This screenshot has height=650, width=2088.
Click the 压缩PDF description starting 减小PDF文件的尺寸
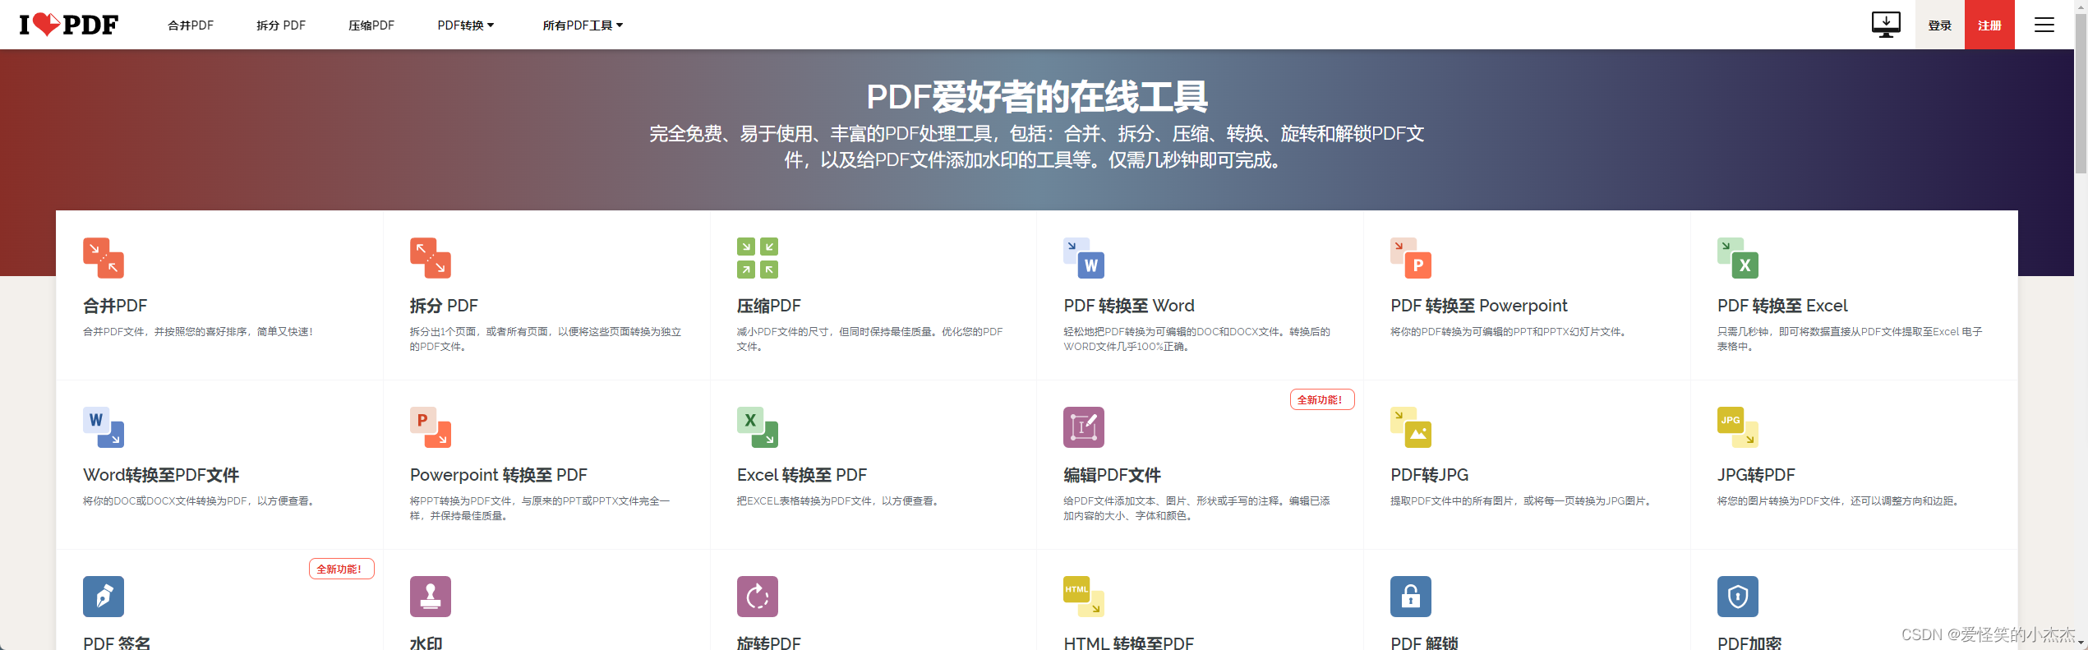pos(869,339)
